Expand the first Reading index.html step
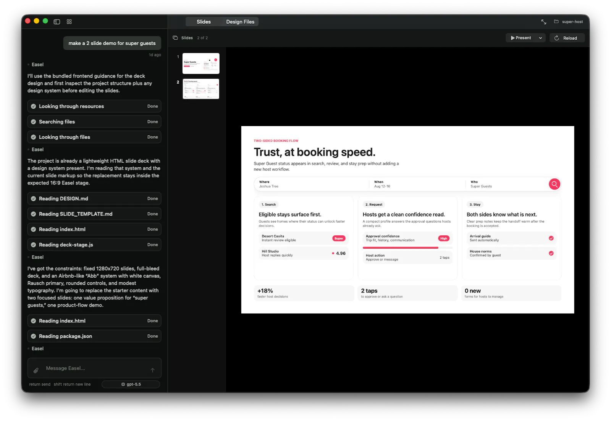611x421 pixels. point(94,229)
